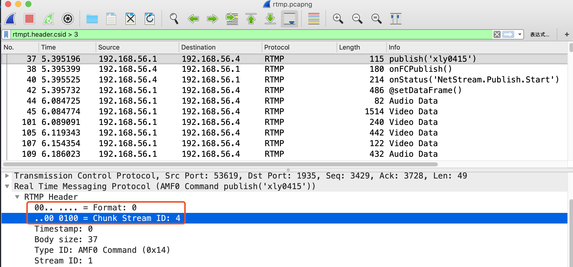The height and width of the screenshot is (267, 573).
Task: Collapse Real Time Messaging Protocol tree
Action: 7,186
